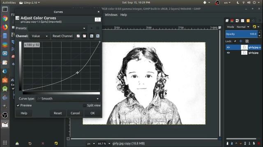Viewport: 263px width, 147px height.
Task: Add a layer mask icon
Action: point(254,143)
